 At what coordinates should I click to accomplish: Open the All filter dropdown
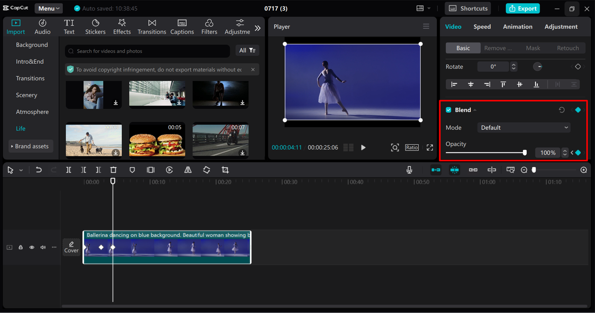point(247,50)
